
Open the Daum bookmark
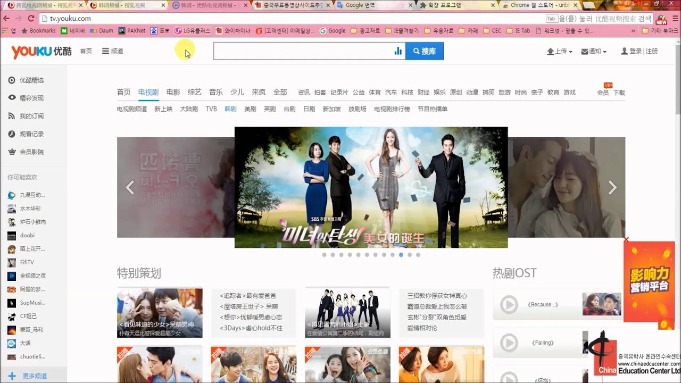point(101,31)
